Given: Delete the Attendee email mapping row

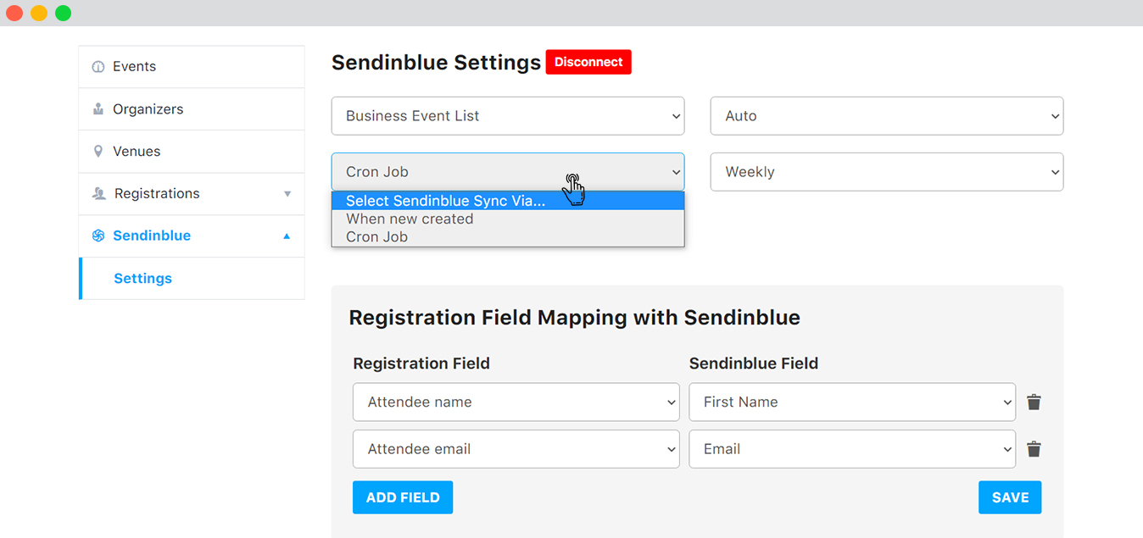Looking at the screenshot, I should tap(1034, 449).
